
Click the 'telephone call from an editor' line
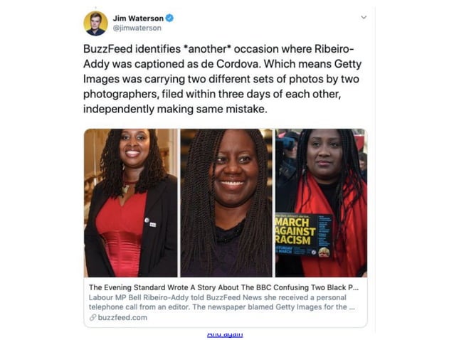(221, 307)
